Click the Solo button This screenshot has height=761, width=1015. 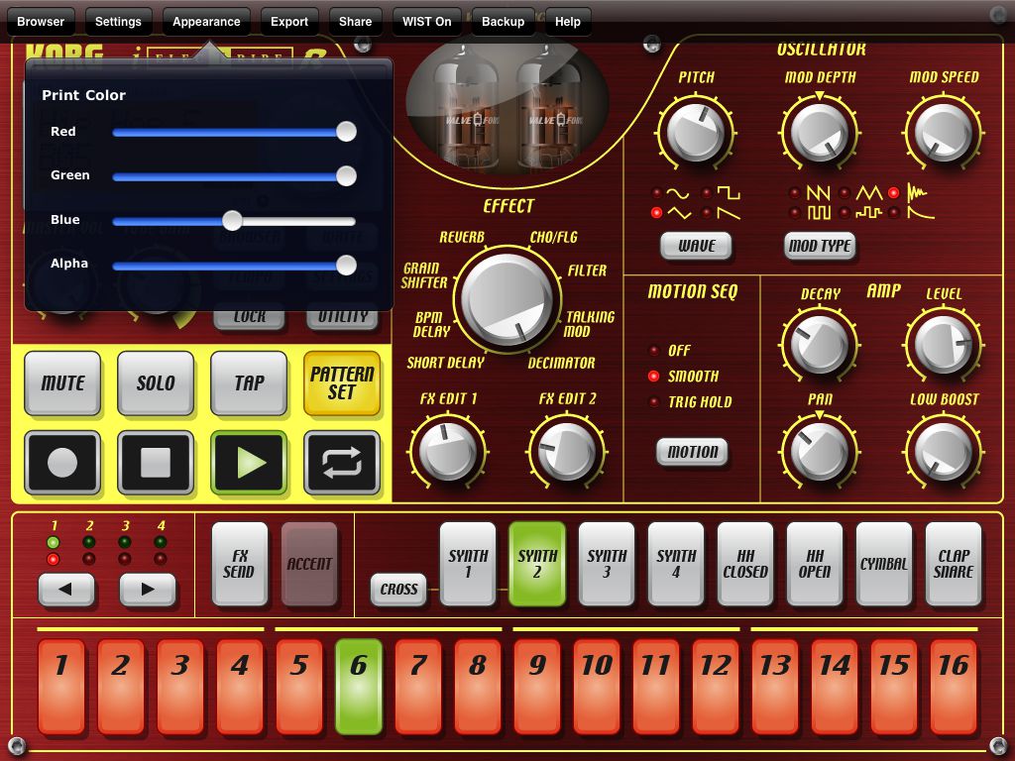[156, 383]
